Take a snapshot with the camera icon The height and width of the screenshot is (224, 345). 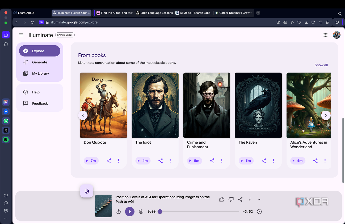tap(285, 22)
